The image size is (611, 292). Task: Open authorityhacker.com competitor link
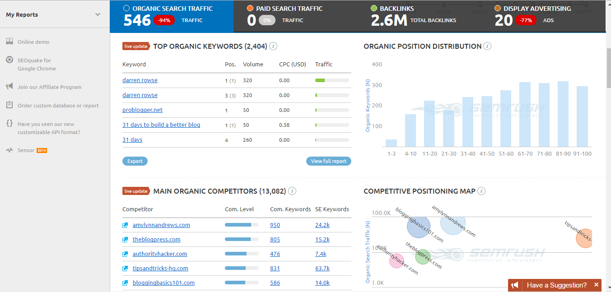[160, 254]
